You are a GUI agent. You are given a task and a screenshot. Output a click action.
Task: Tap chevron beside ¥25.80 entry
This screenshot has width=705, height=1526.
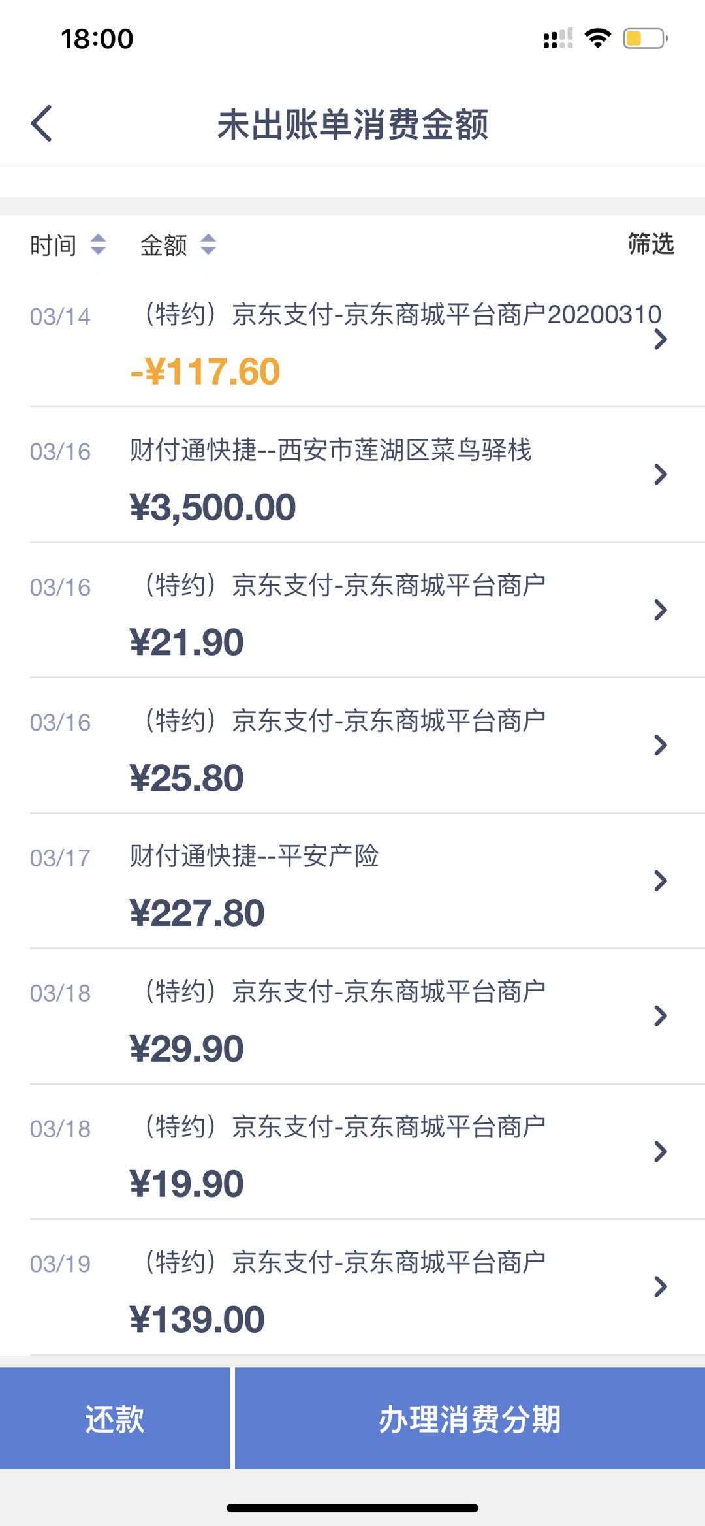[661, 745]
